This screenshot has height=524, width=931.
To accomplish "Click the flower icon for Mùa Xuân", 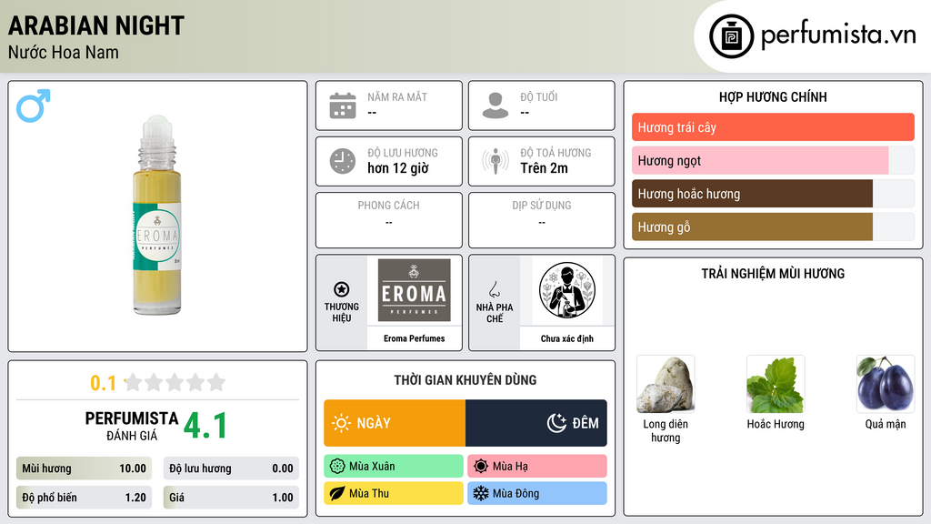I will pos(337,467).
